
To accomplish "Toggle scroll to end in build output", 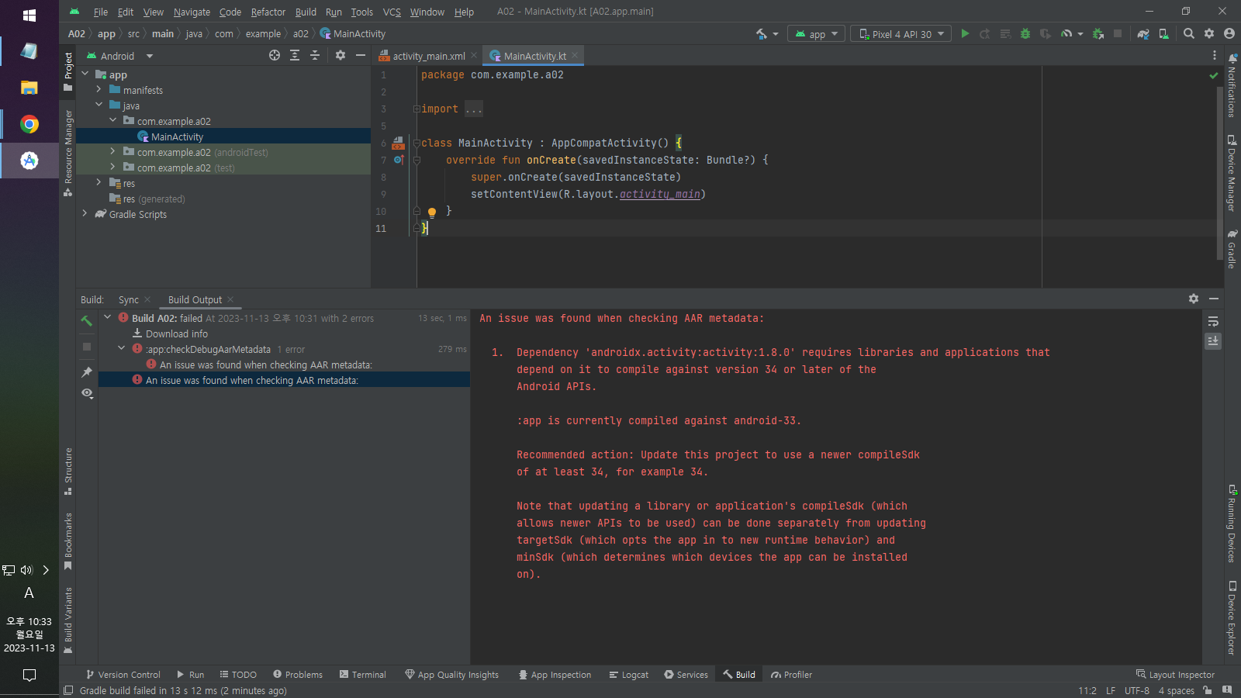I will [1213, 341].
